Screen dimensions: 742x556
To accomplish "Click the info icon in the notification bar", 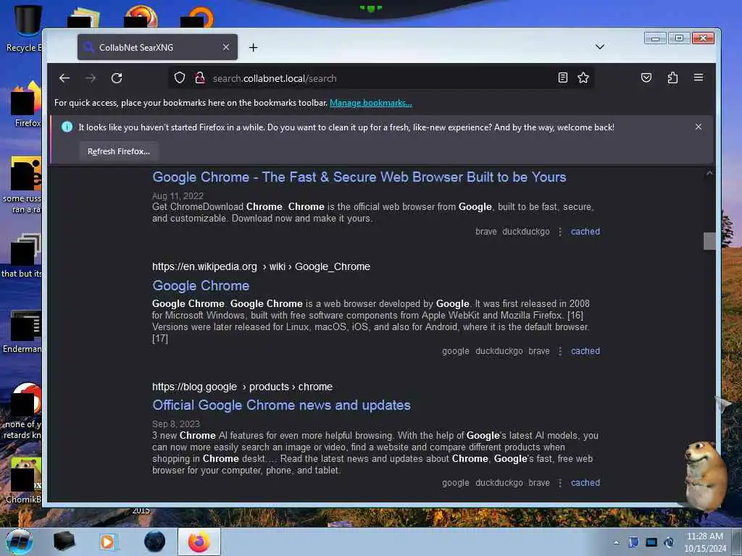I will pos(67,127).
